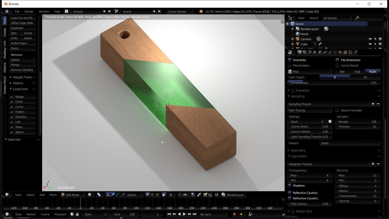The width and height of the screenshot is (389, 219).
Task: Click the seed animate clock icon
Action: click(330, 121)
